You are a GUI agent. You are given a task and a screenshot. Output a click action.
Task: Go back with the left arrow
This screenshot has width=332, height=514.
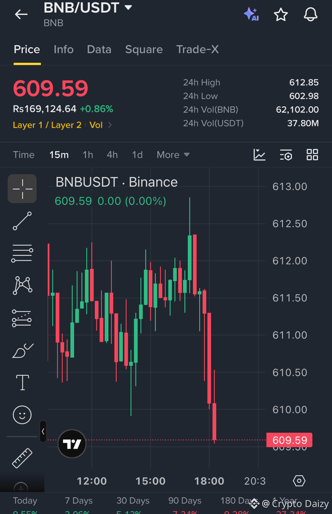coord(21,14)
